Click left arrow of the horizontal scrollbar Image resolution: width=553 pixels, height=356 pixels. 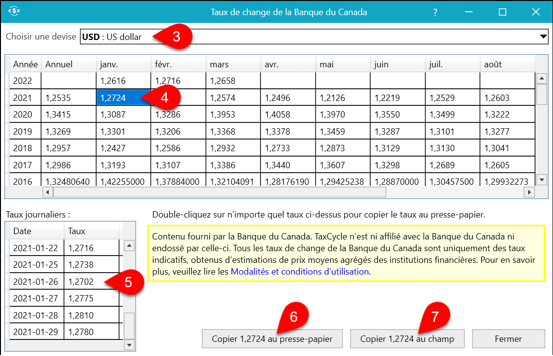[48, 192]
